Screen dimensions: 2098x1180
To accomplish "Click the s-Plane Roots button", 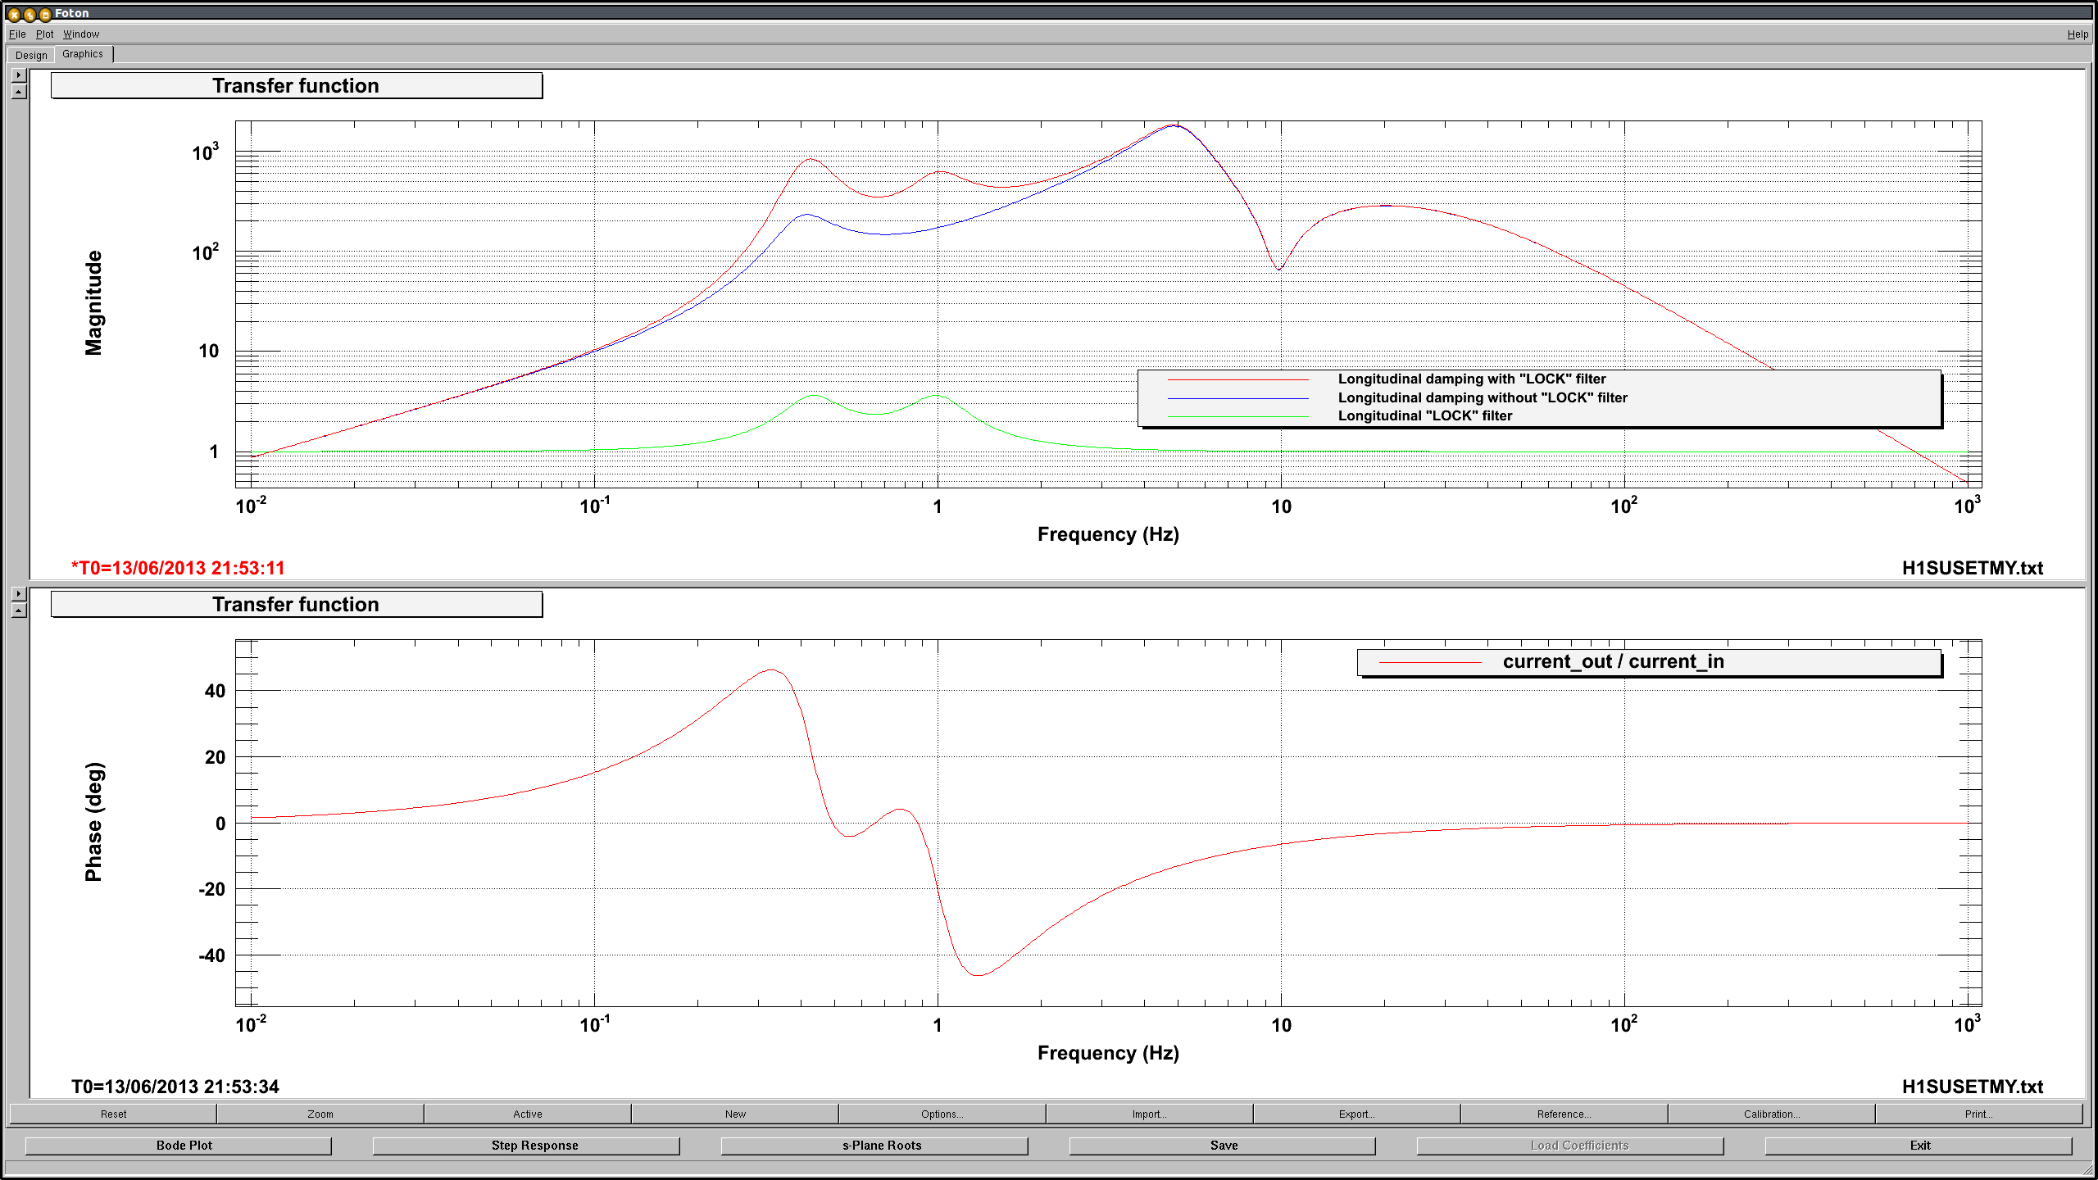I will [874, 1146].
